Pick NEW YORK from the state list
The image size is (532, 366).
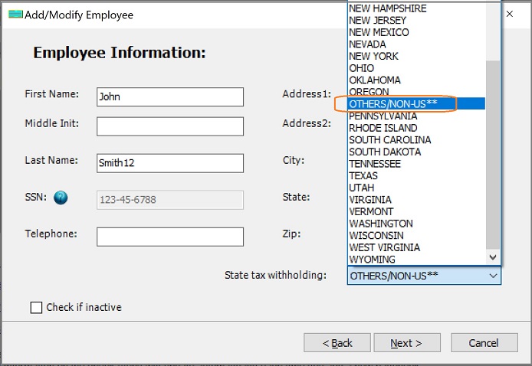[374, 56]
